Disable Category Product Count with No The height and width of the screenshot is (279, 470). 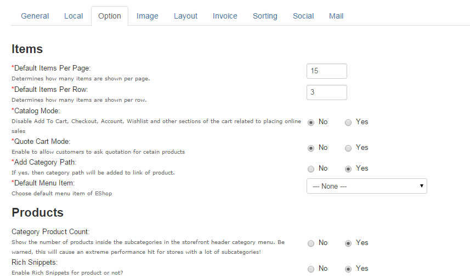311,243
